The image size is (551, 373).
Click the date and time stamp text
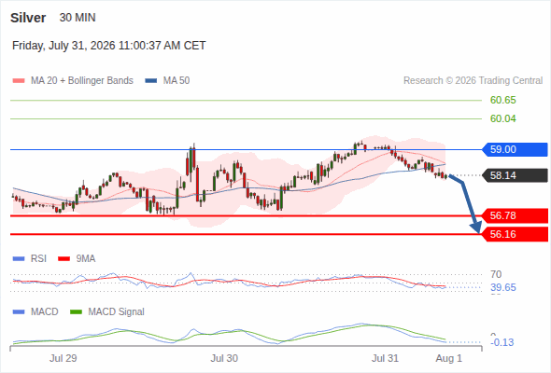coord(109,46)
